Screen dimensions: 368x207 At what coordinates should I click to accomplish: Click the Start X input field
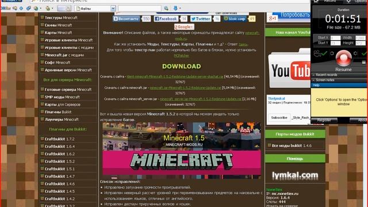[x=335, y=38]
